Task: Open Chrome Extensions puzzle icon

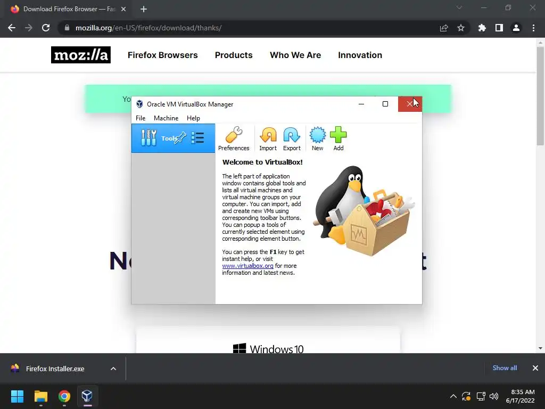Action: click(x=482, y=28)
